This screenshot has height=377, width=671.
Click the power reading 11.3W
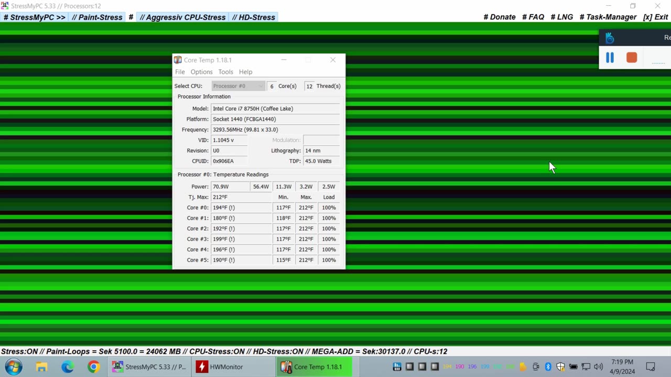pyautogui.click(x=284, y=186)
